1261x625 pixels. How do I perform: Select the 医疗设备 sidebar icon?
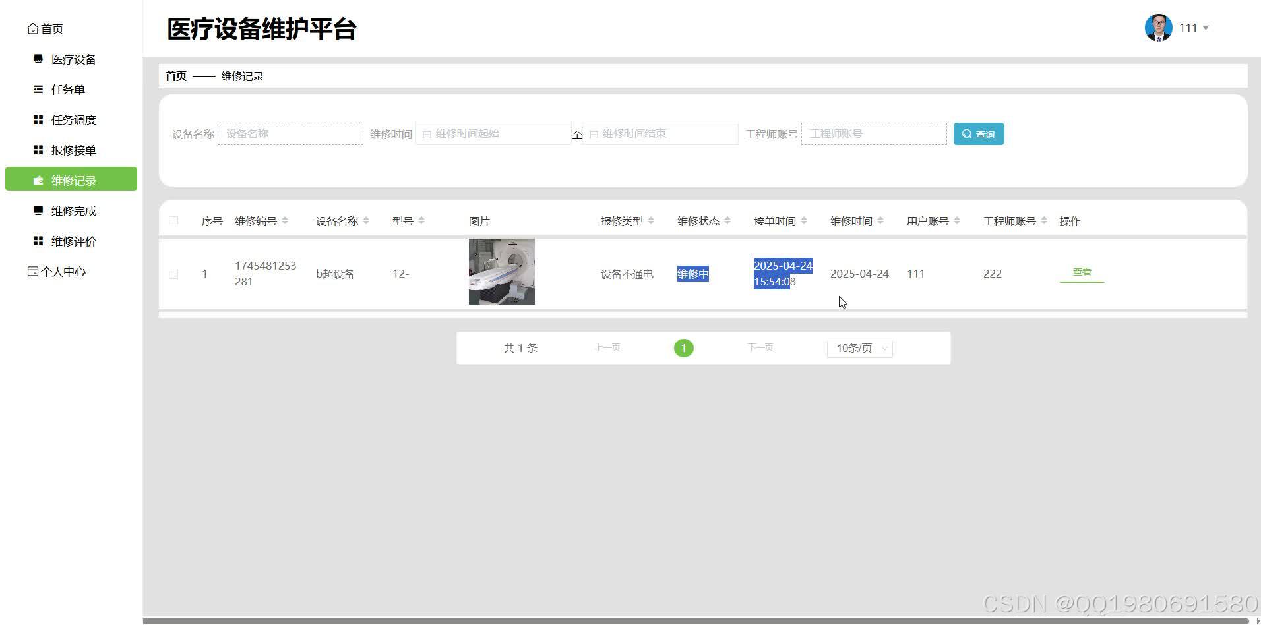pos(38,59)
